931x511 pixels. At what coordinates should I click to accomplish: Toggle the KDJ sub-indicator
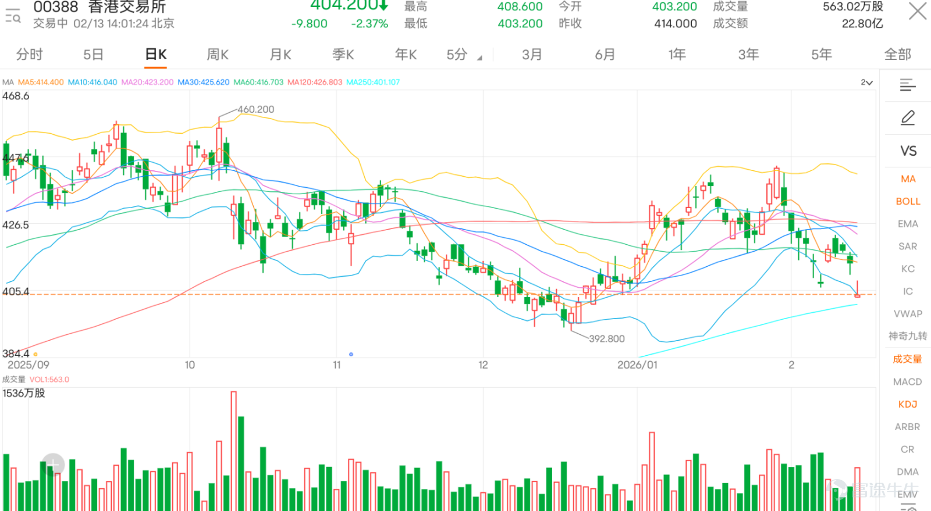tap(908, 404)
